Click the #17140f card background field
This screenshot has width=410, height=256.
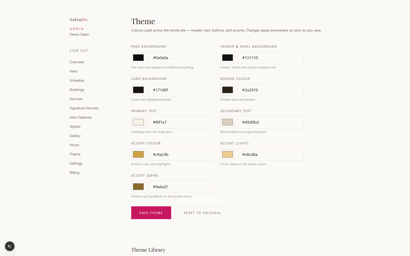click(x=181, y=90)
